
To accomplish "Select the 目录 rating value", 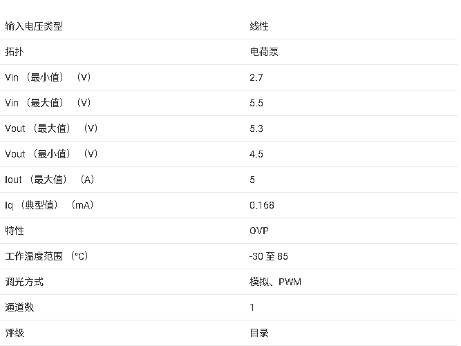I will click(x=259, y=333).
